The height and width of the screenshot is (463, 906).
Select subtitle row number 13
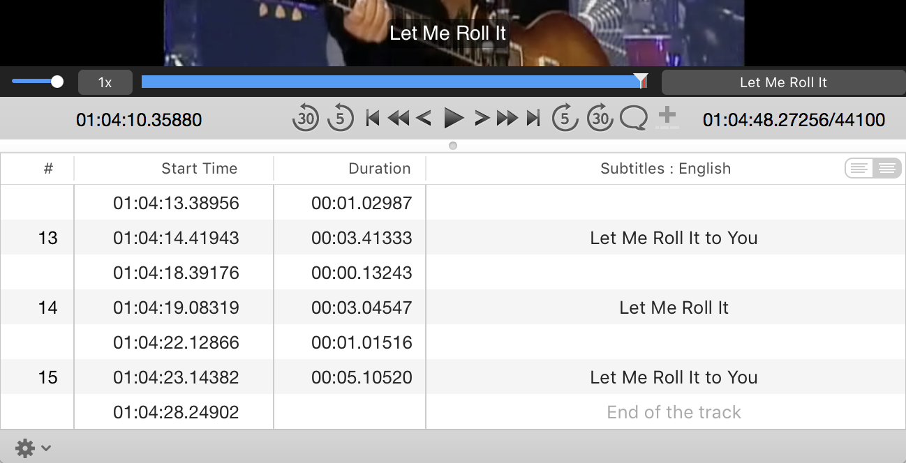pos(453,238)
